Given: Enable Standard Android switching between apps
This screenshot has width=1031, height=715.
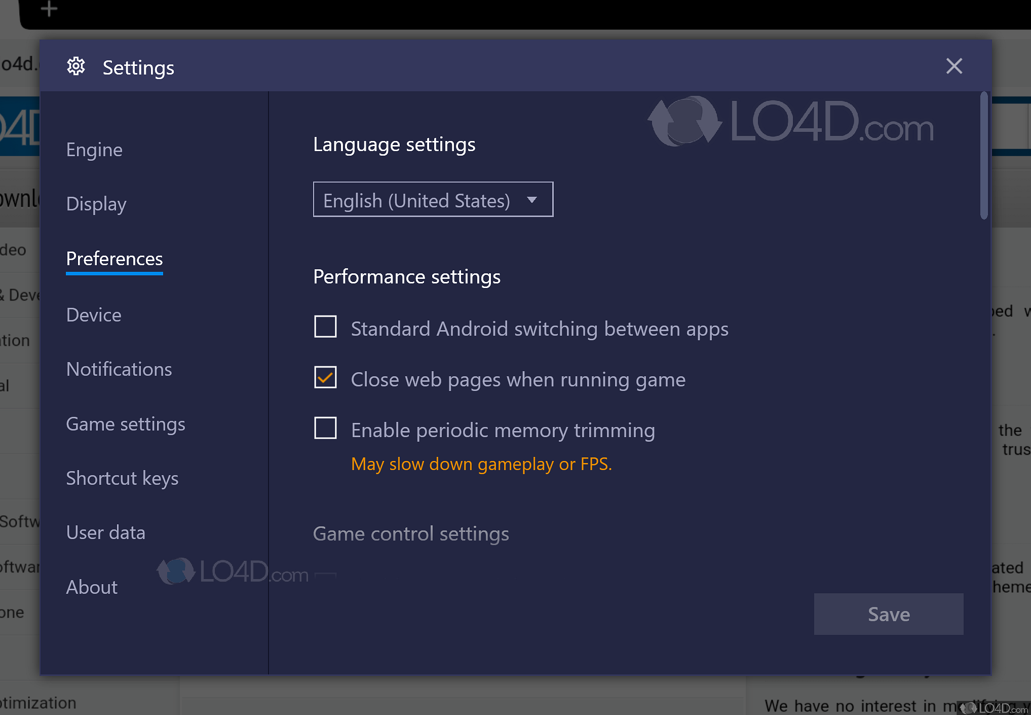Looking at the screenshot, I should pos(325,327).
